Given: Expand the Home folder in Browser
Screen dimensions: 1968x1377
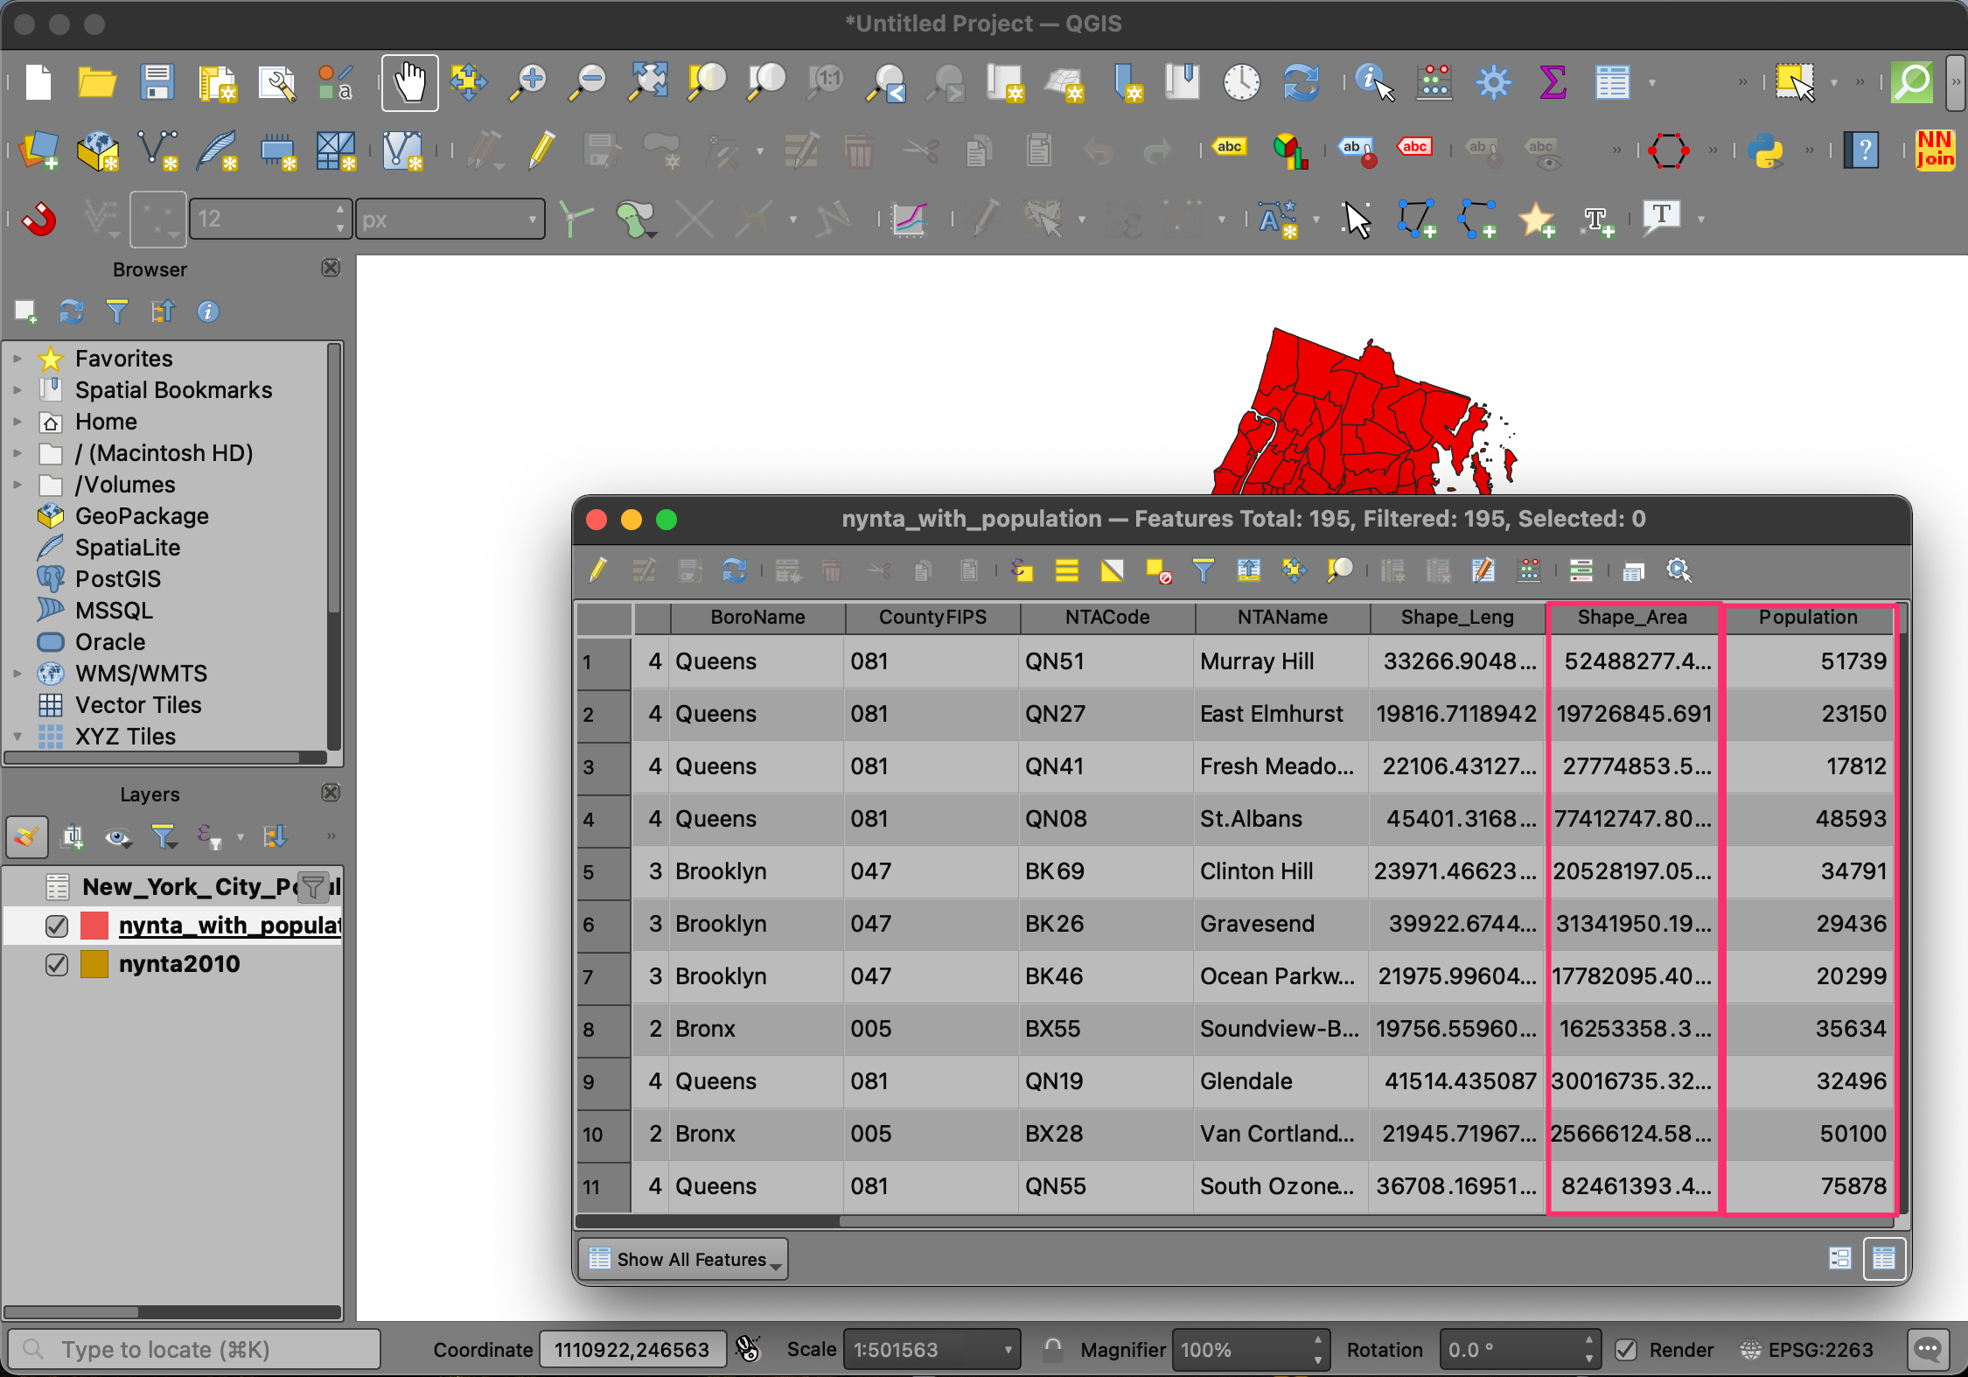Looking at the screenshot, I should point(17,422).
